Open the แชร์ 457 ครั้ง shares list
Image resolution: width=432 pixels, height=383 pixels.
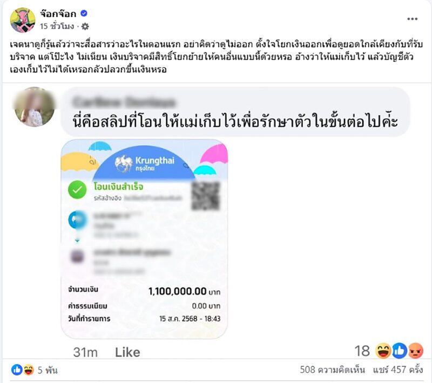pos(398,370)
